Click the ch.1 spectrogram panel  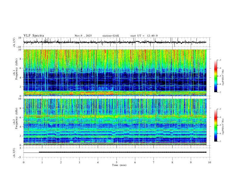tap(115, 73)
